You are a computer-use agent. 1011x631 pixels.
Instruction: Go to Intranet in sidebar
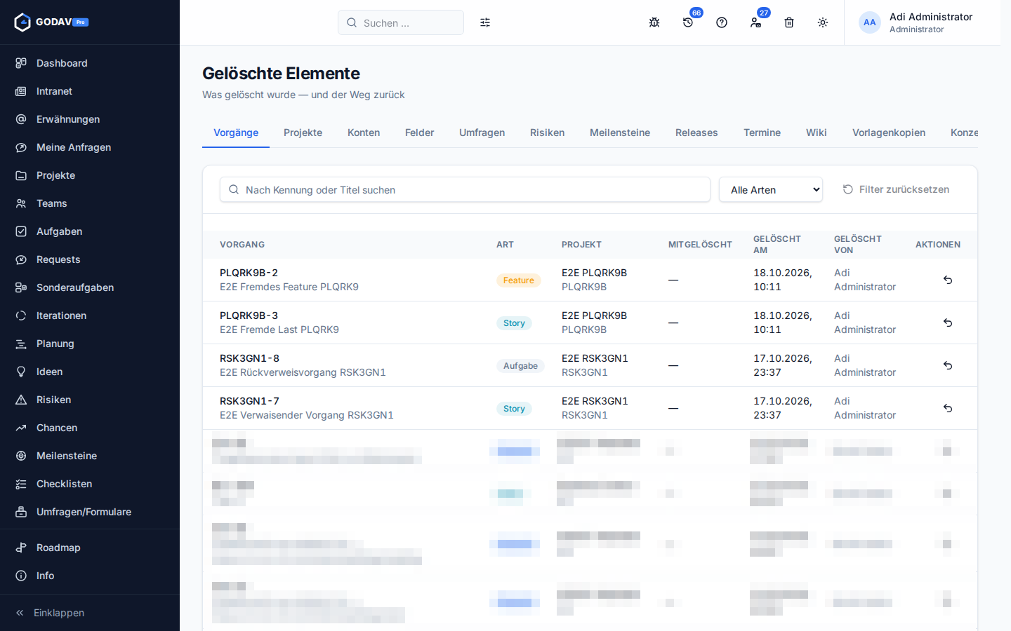click(90, 91)
